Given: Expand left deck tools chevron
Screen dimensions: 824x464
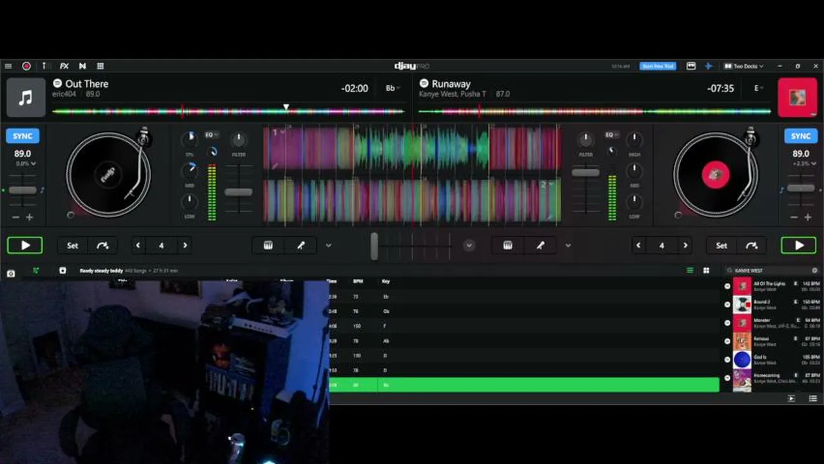Looking at the screenshot, I should (x=328, y=246).
